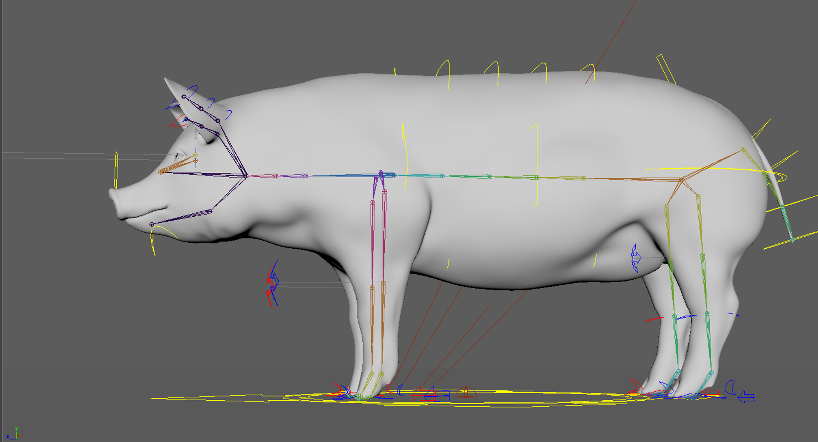The height and width of the screenshot is (442, 818).
Task: Select the head joint where ear bones converge
Action: tap(246, 176)
